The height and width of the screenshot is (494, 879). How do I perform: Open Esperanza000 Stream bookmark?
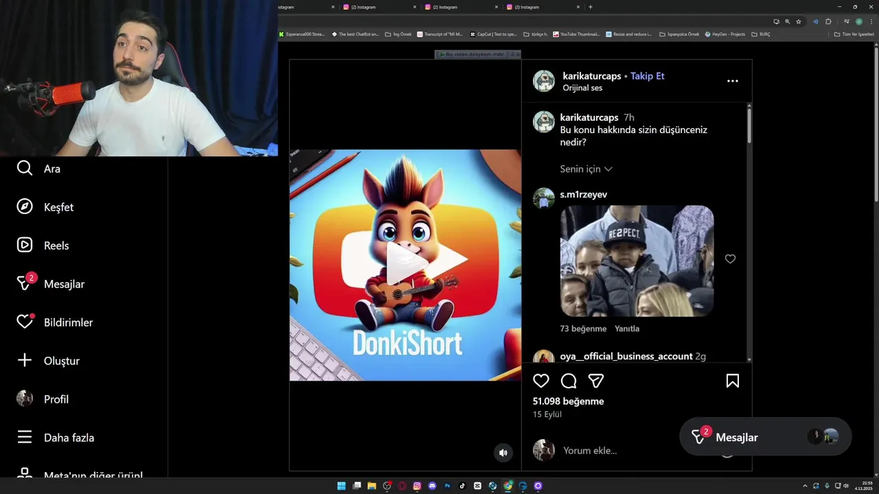coord(302,34)
